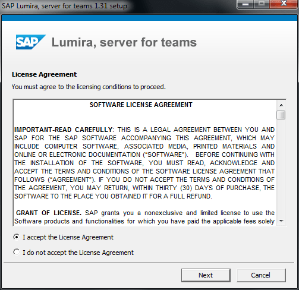Click 'IMPORTANT-READ CAREFULLY' text

[x=64, y=130]
